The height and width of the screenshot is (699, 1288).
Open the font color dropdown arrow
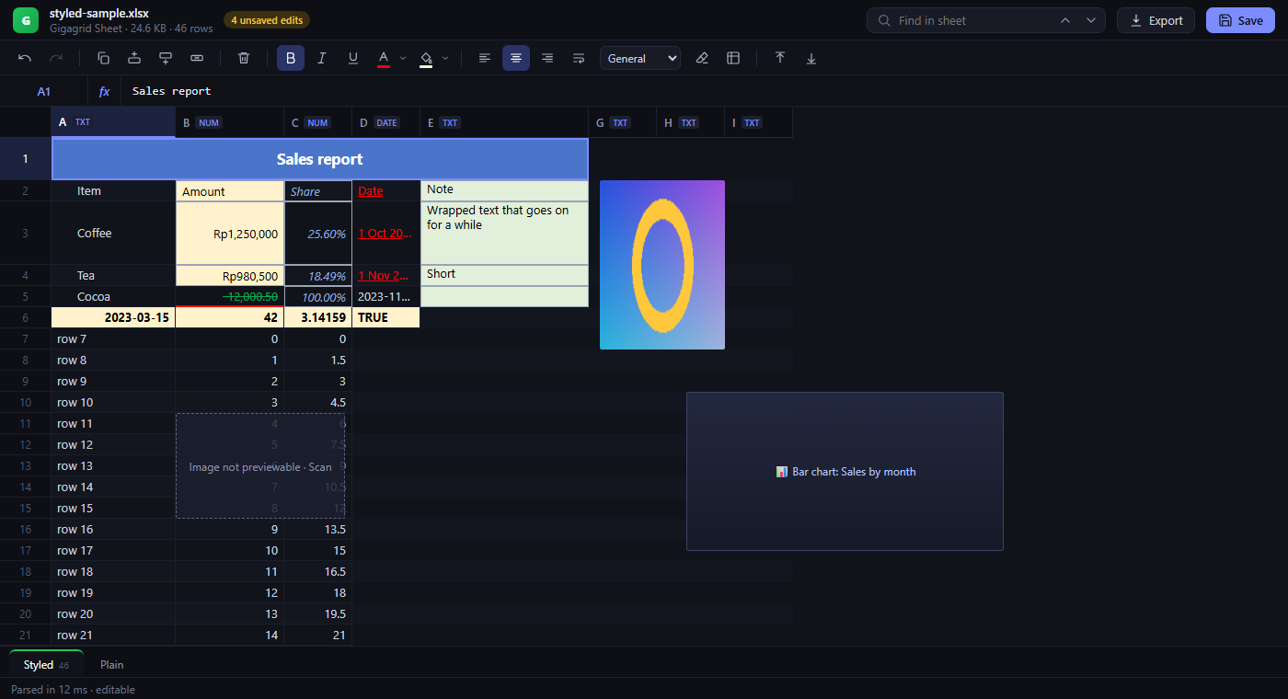[403, 58]
